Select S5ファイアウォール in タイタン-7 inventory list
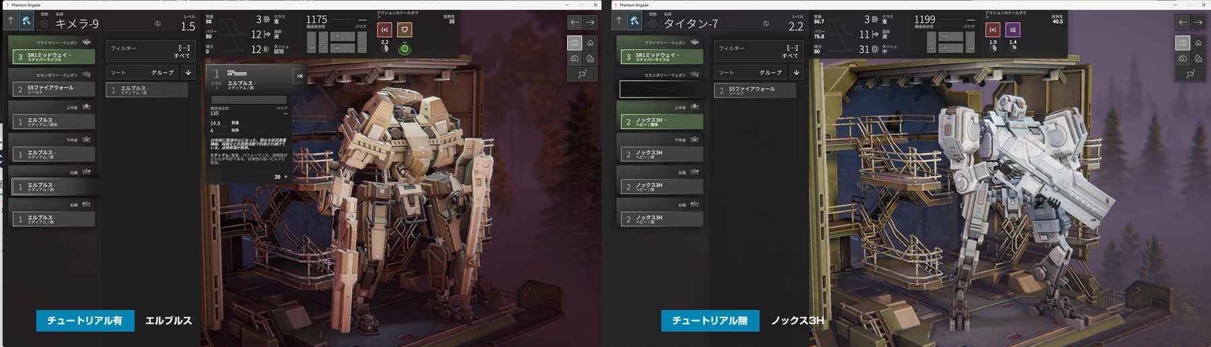 [755, 90]
